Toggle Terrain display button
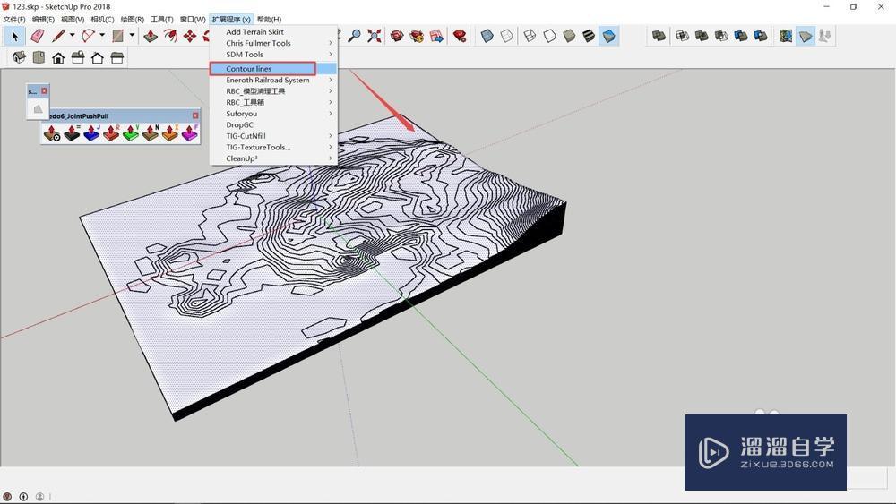 tap(806, 36)
